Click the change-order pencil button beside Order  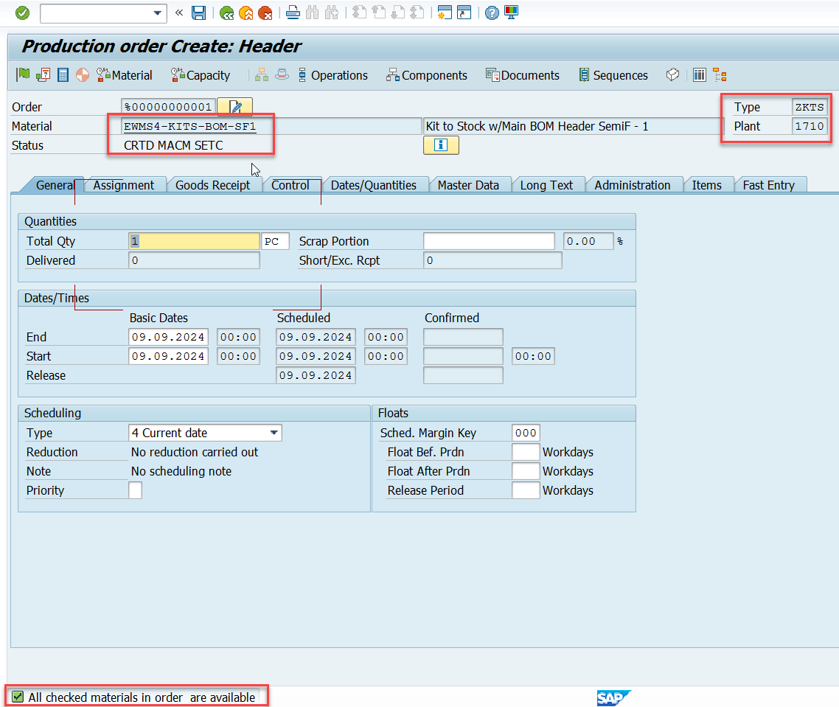pyautogui.click(x=235, y=106)
